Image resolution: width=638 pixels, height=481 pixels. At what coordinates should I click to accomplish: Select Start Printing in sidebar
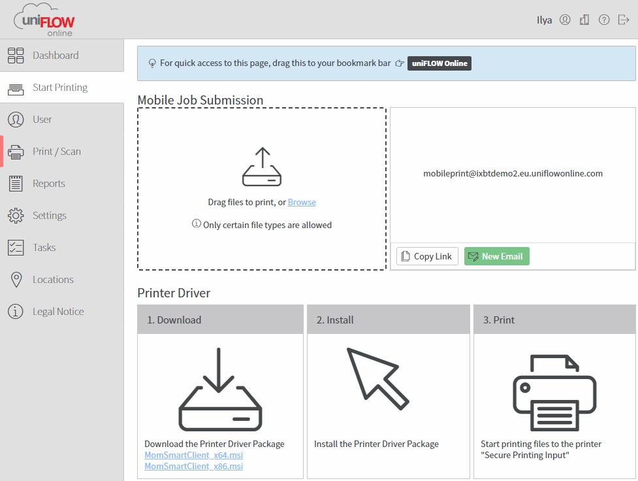(62, 88)
